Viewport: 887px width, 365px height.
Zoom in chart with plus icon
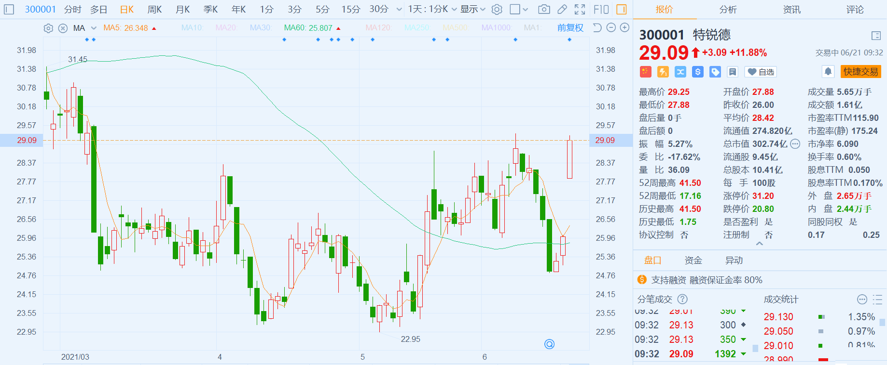[624, 28]
